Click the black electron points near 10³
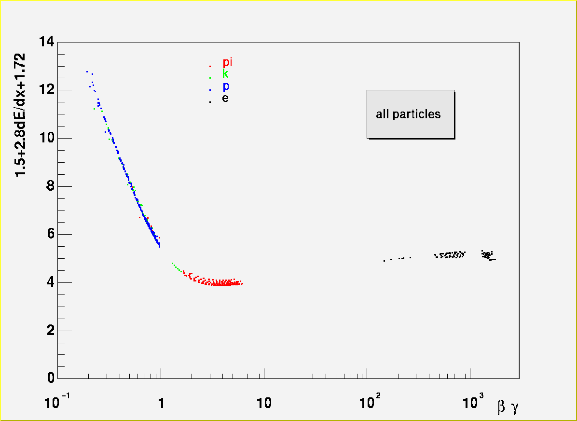 tap(488, 254)
